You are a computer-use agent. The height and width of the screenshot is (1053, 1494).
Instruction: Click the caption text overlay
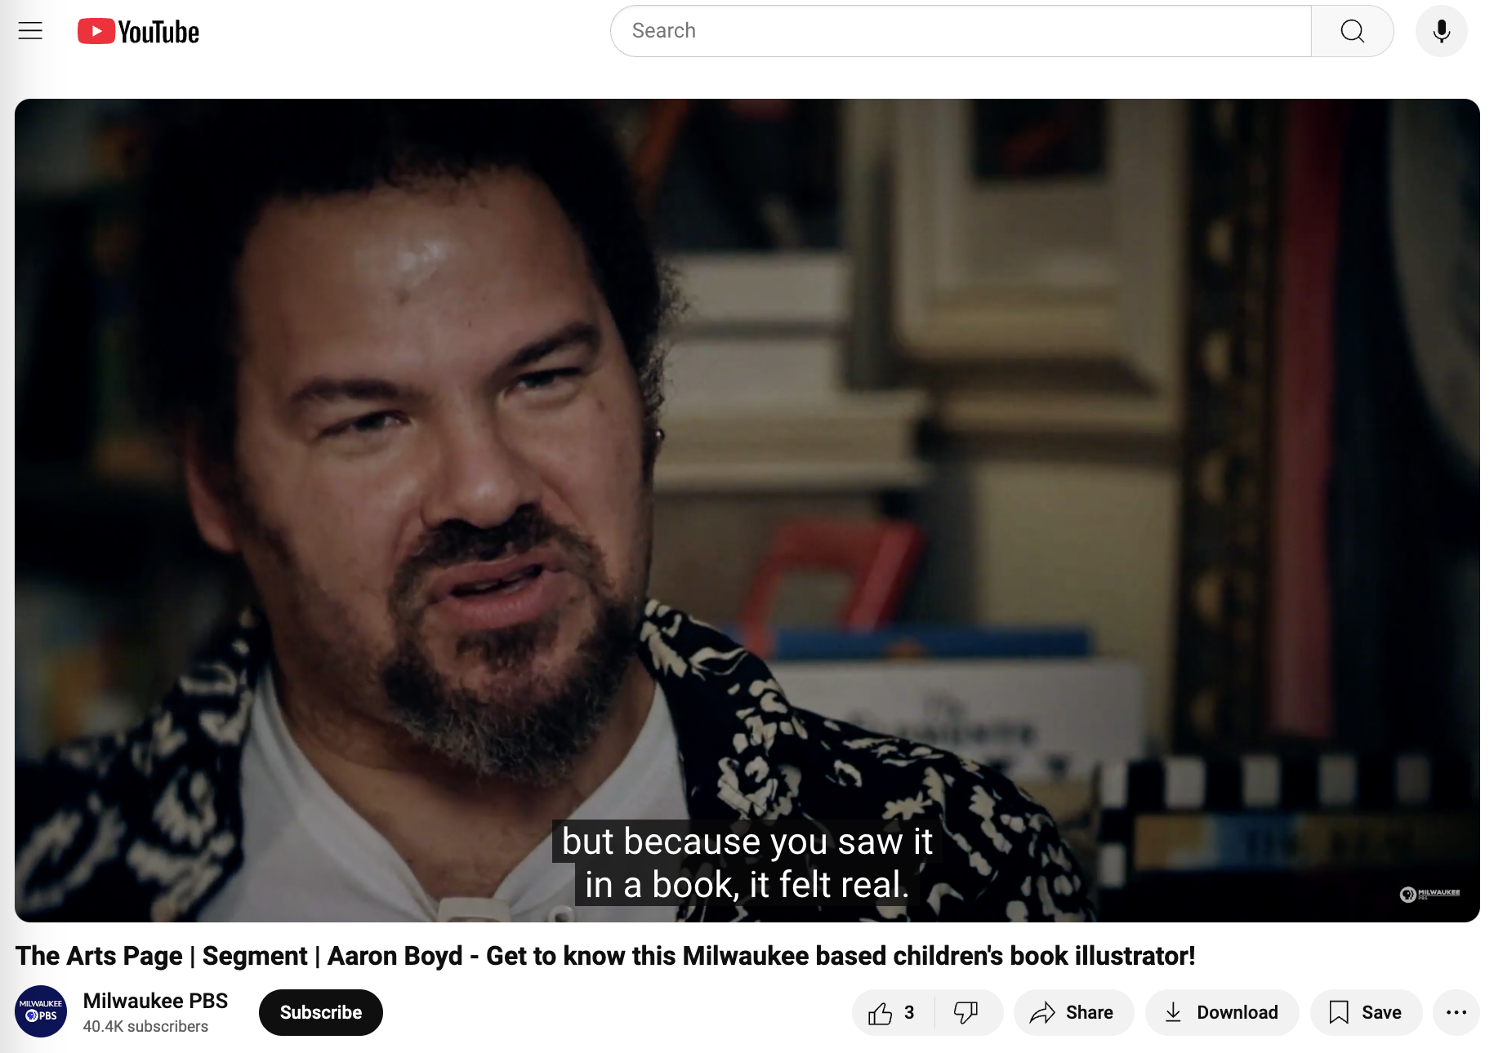[x=747, y=863]
